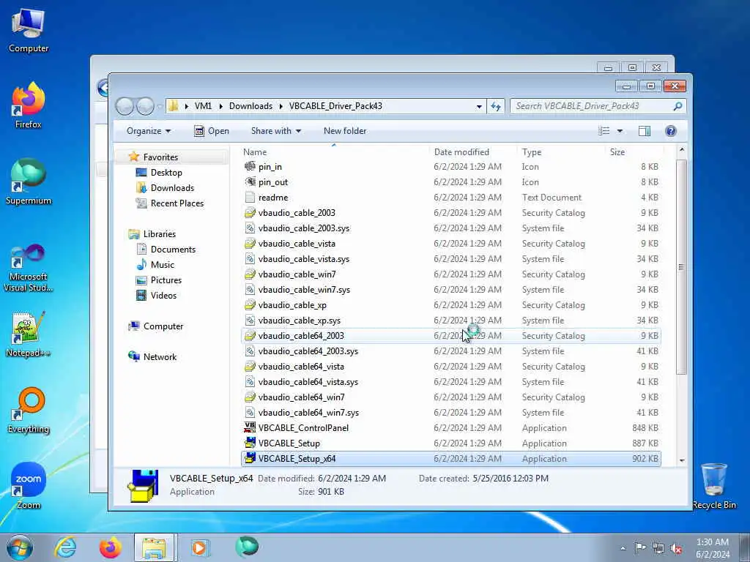Click the muted volume tray icon
This screenshot has height=562, width=750.
pos(676,549)
